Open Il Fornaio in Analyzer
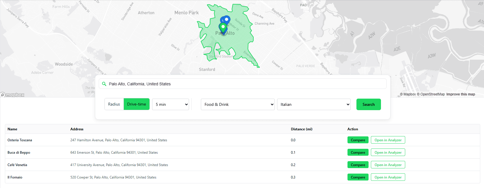Image resolution: width=484 pixels, height=188 pixels. (388, 177)
